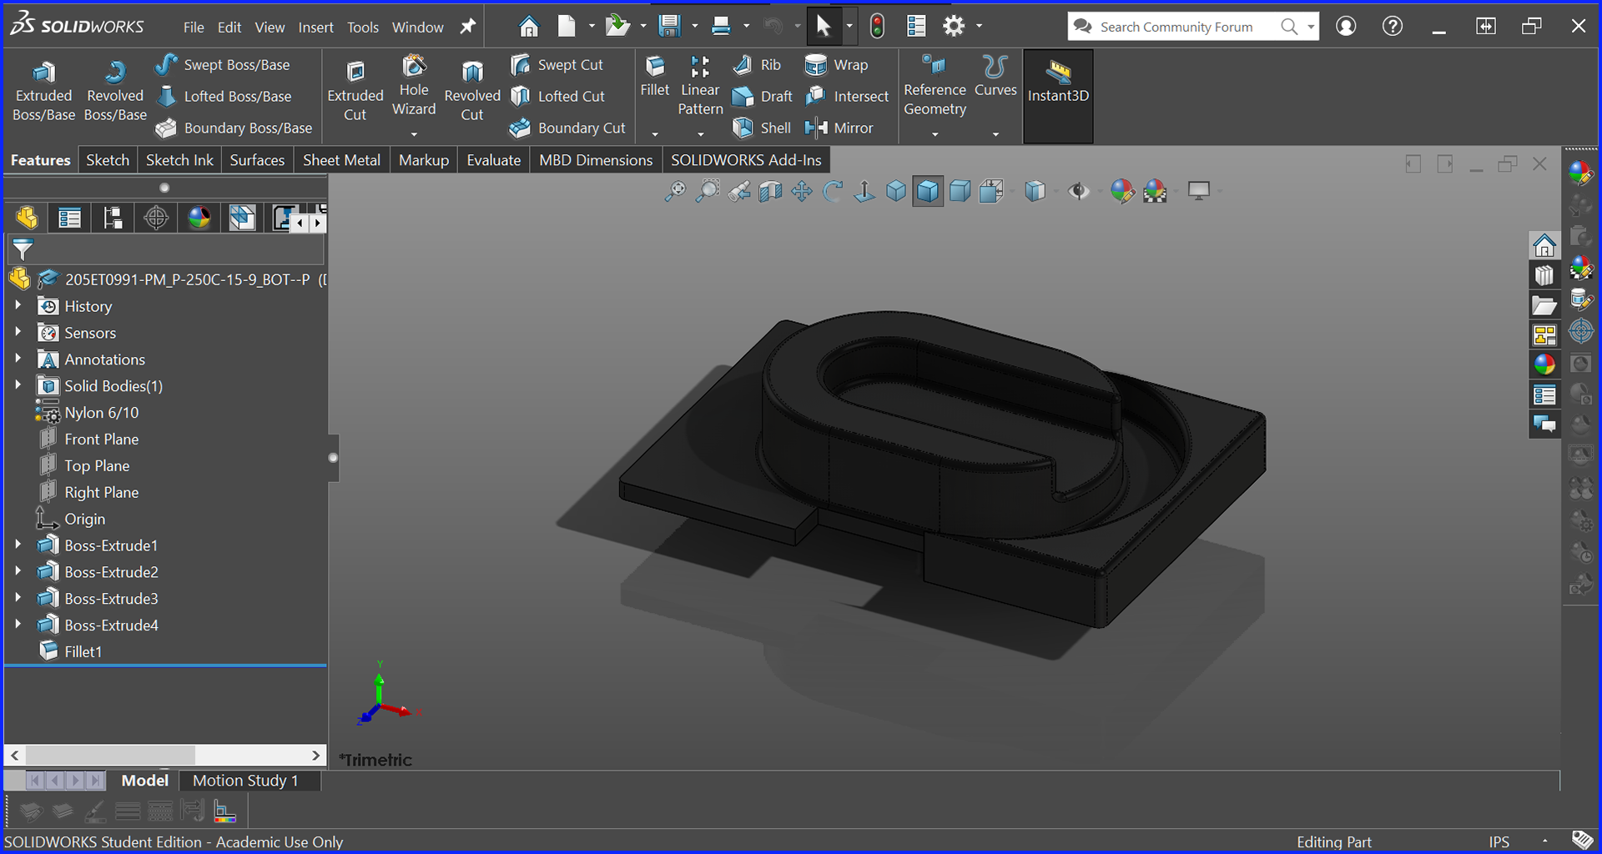
Task: Click the Wrap feature tool
Action: click(837, 64)
